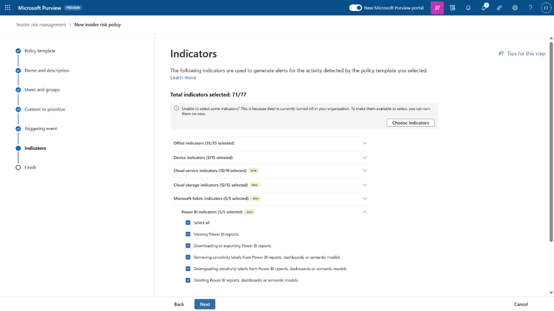Click the Tips for this step icon
The width and height of the screenshot is (554, 311).
pyautogui.click(x=501, y=53)
